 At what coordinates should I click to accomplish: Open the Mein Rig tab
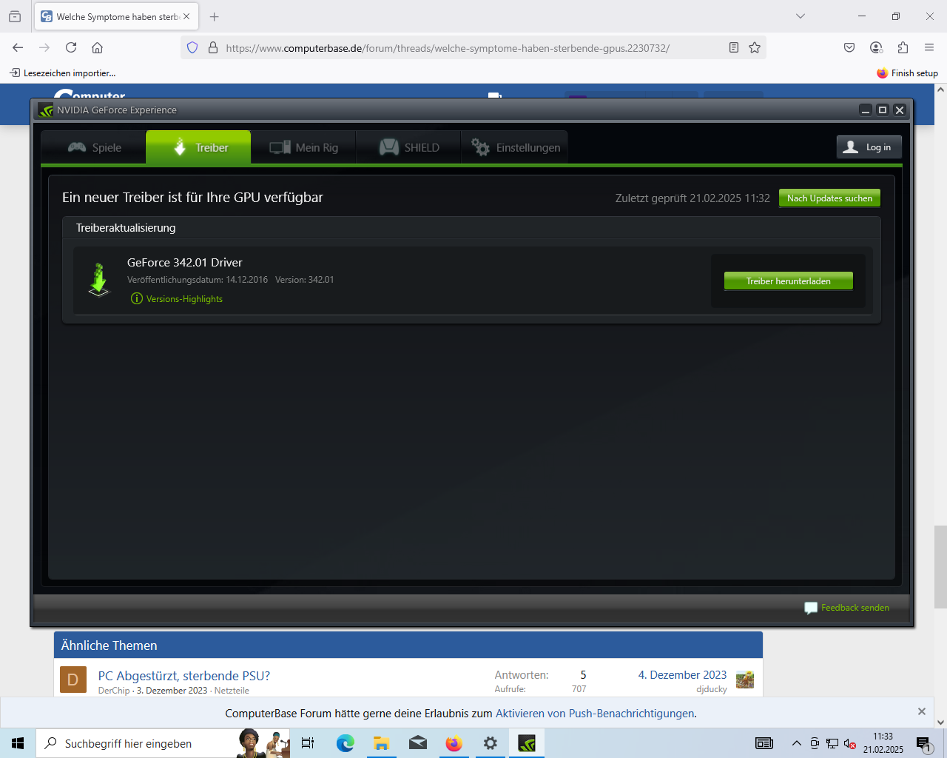click(303, 147)
